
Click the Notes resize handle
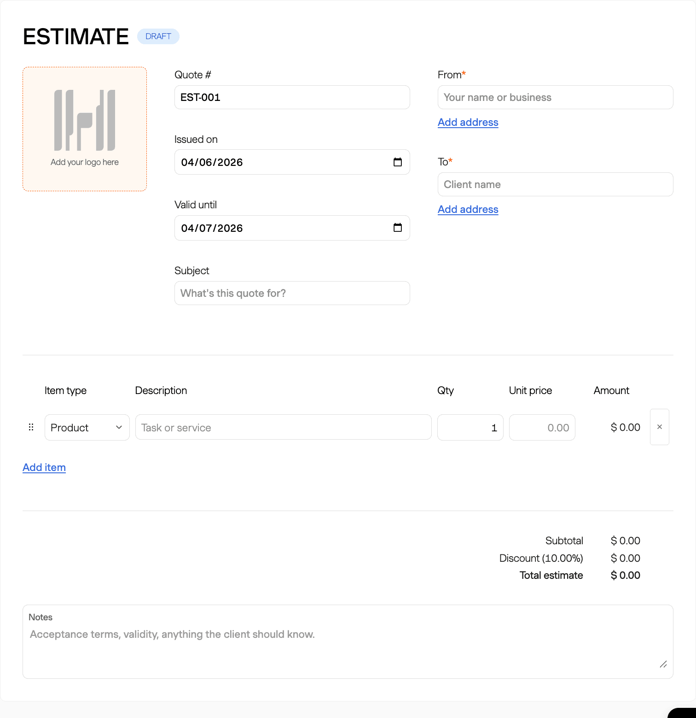tap(663, 664)
